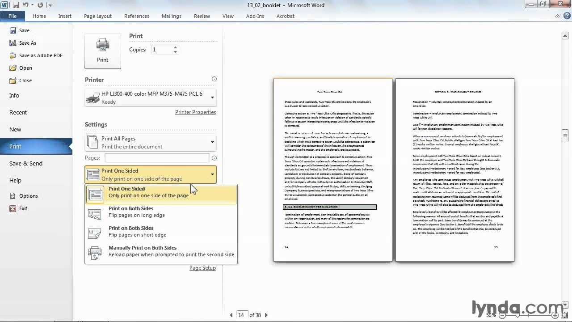The image size is (572, 322).
Task: Switch to the Home tab
Action: (x=39, y=16)
